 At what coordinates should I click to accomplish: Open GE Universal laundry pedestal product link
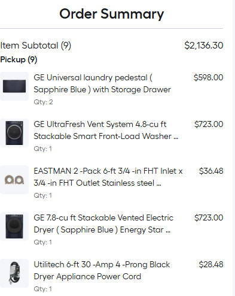102,83
